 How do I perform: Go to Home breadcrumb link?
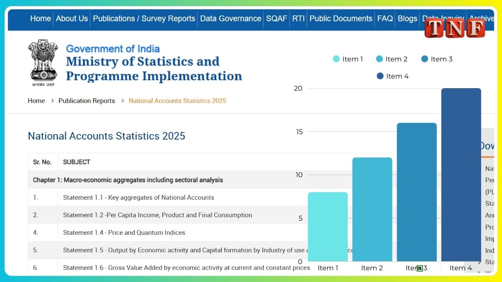pyautogui.click(x=36, y=101)
